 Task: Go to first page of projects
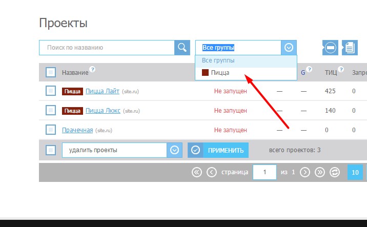coord(197,173)
